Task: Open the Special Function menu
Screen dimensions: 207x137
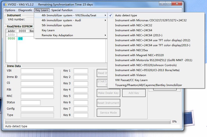Action: (62, 10)
